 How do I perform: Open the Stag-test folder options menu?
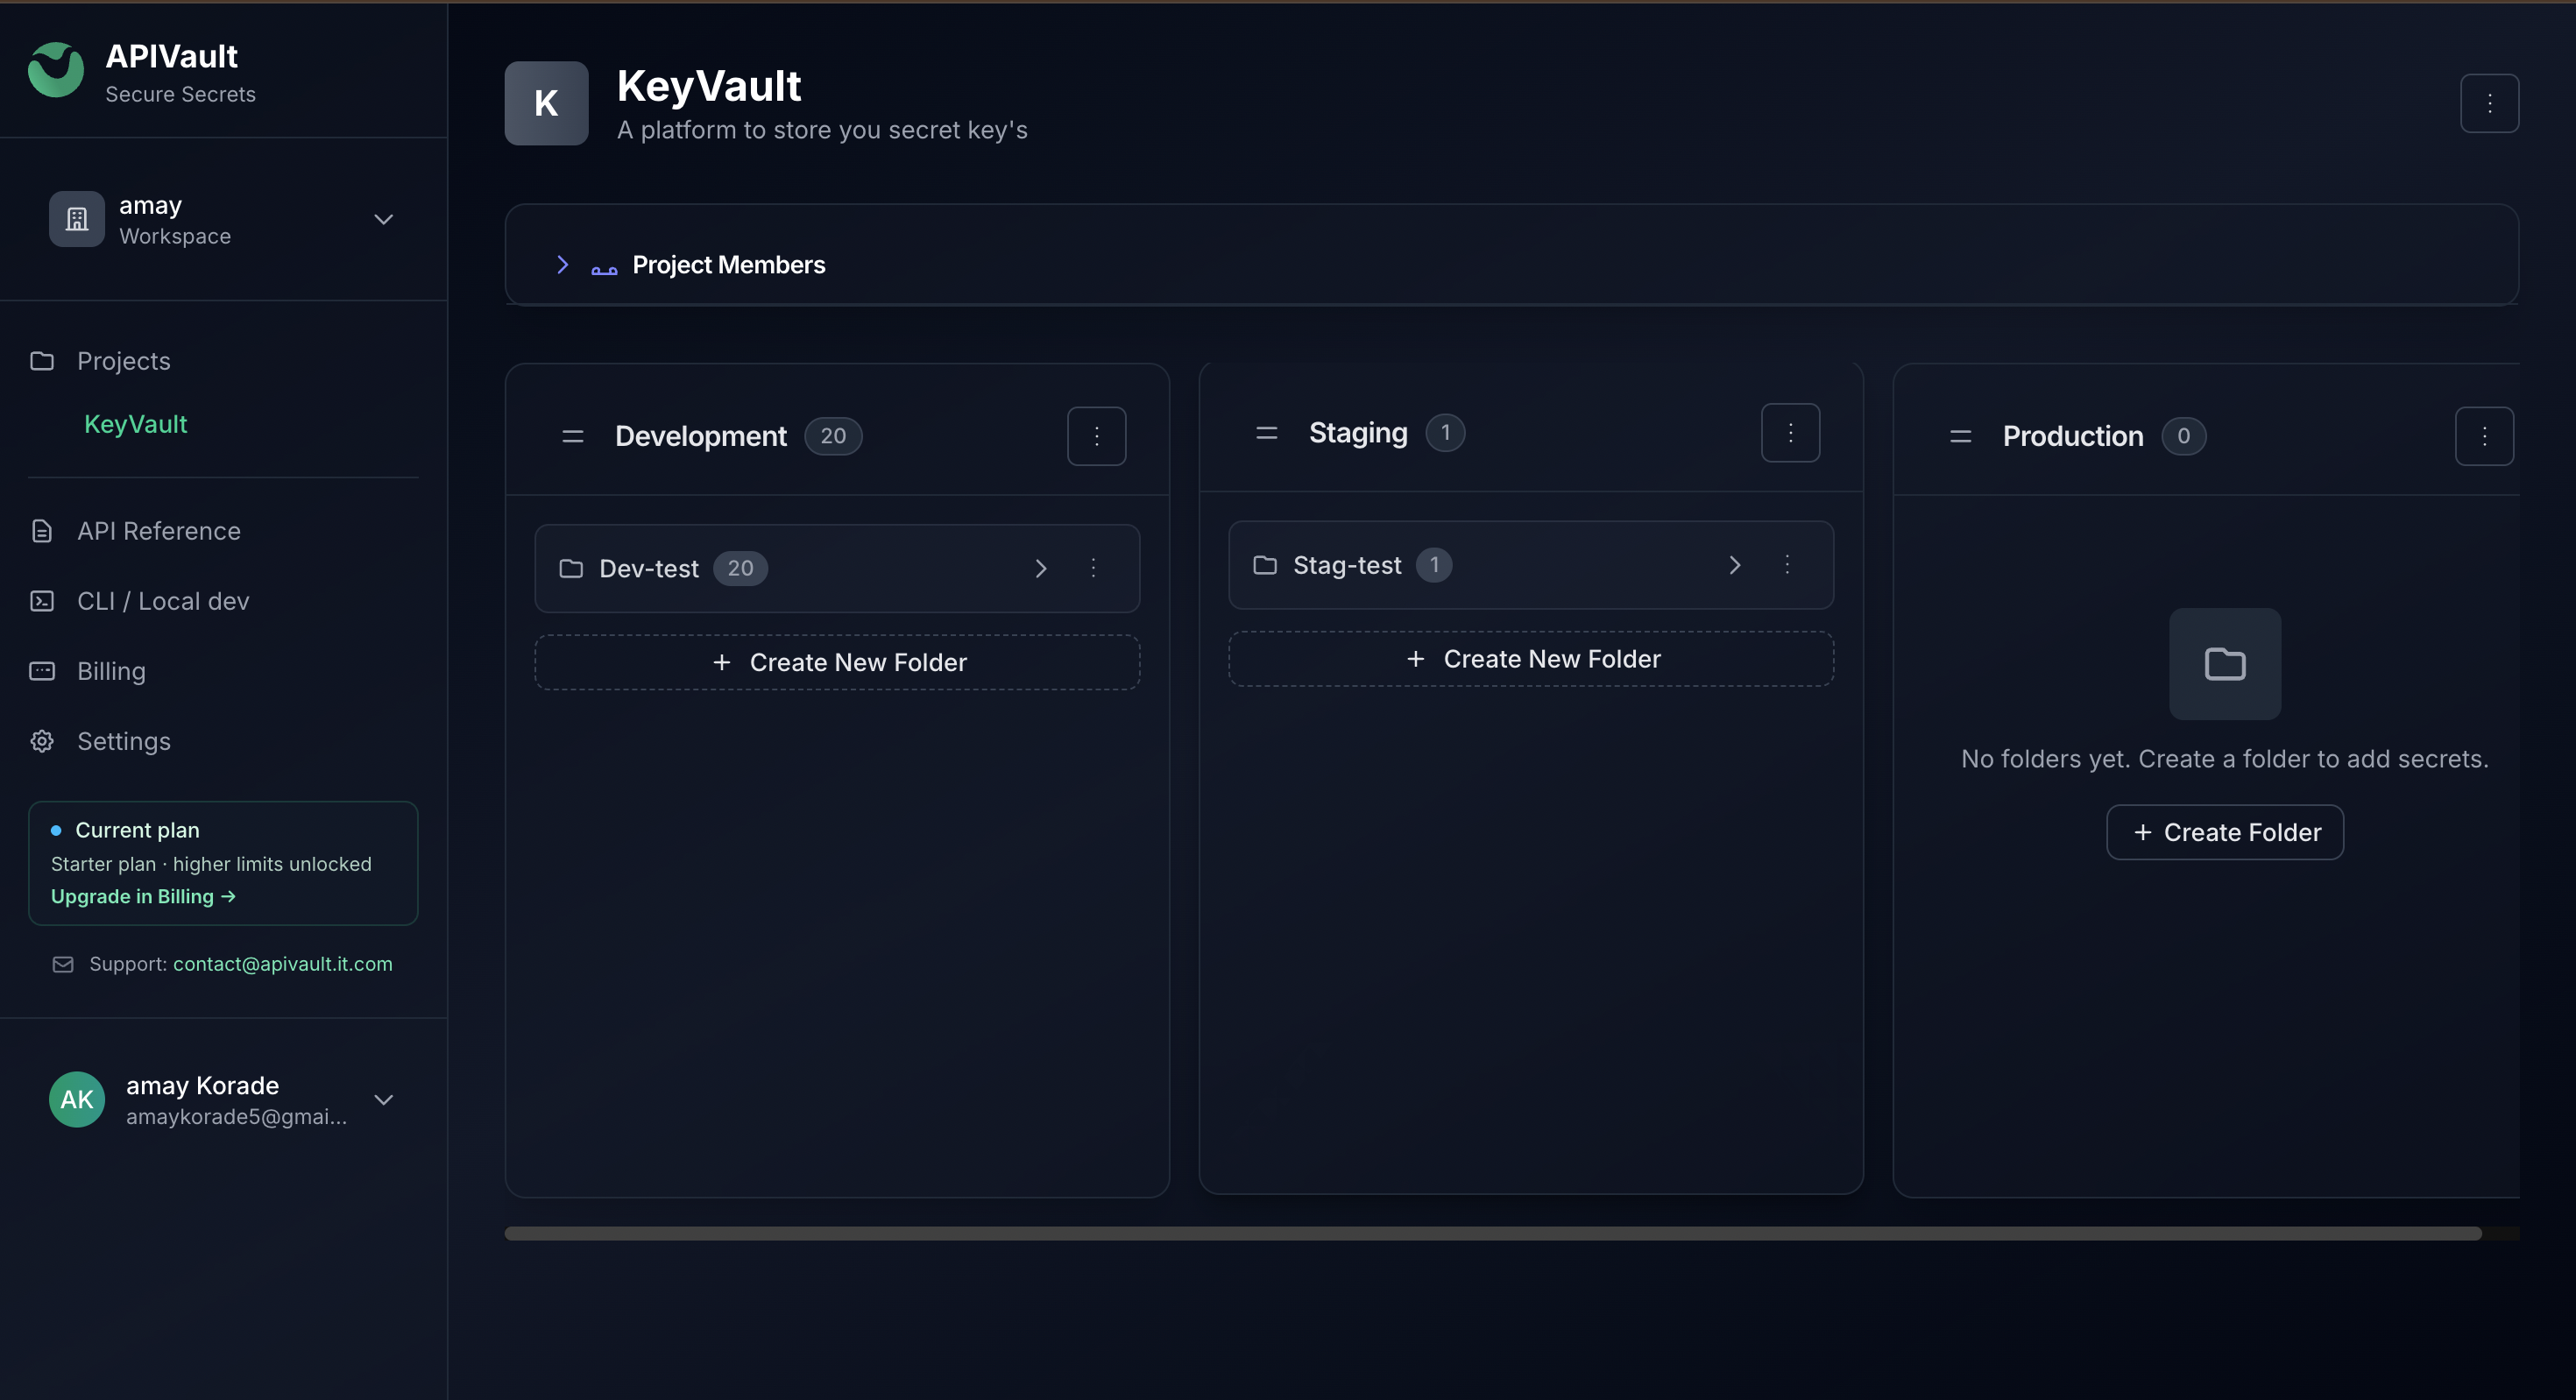tap(1786, 565)
